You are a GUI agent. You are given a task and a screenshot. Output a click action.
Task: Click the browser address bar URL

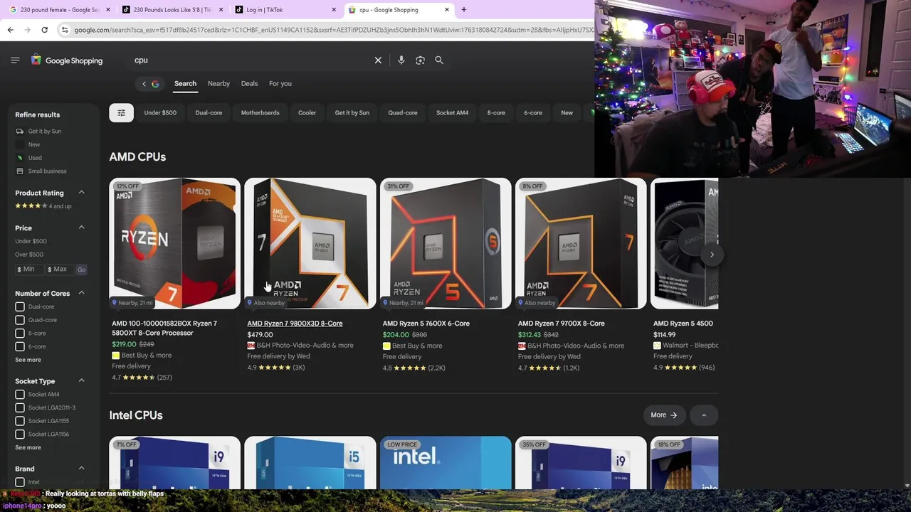pyautogui.click(x=333, y=30)
